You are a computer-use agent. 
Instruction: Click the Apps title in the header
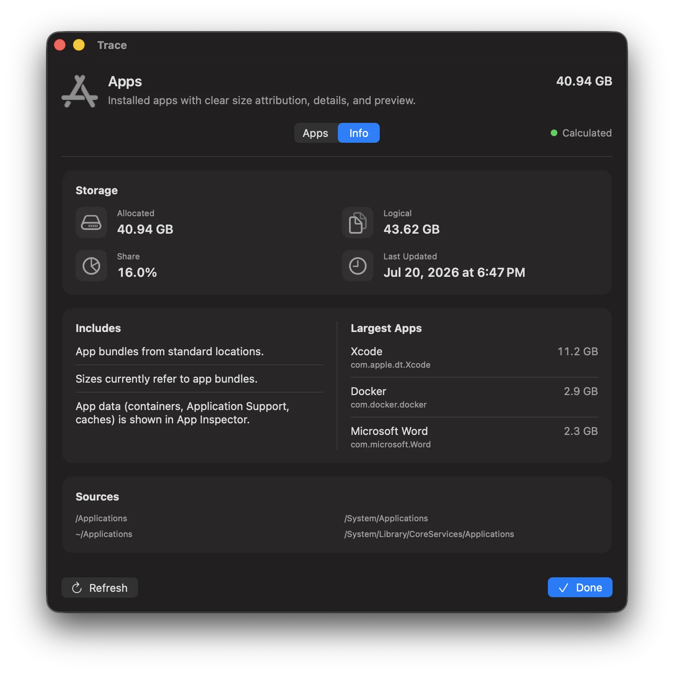[x=125, y=82]
